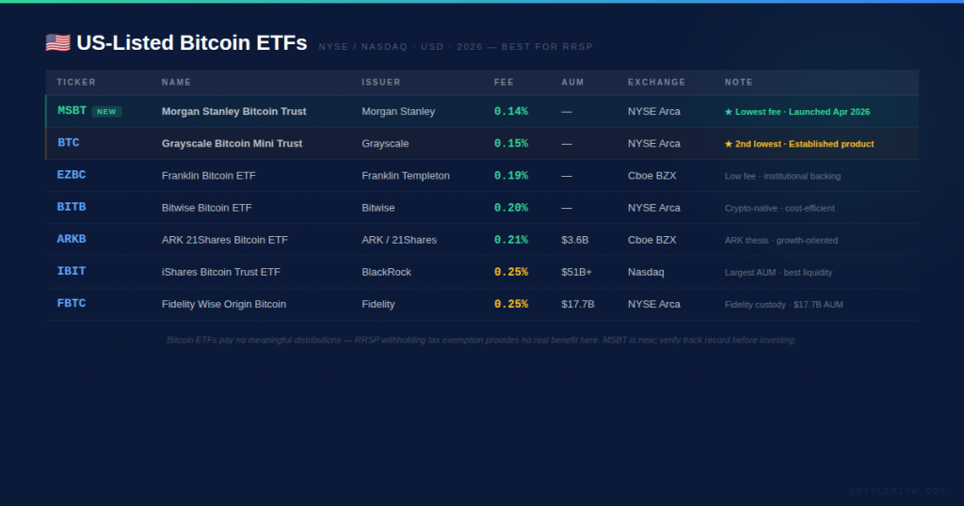Click the 0.15% fee value
The image size is (964, 506).
511,143
